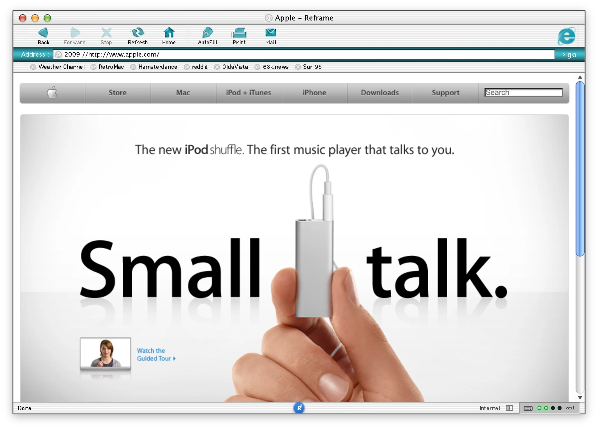Viewport: 598px width, 429px height.
Task: Open Mail from the toolbar
Action: point(271,36)
